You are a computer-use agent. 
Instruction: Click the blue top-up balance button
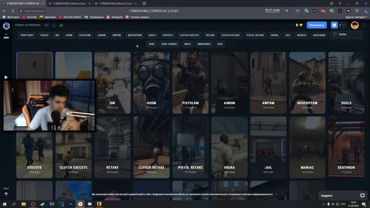316,25
